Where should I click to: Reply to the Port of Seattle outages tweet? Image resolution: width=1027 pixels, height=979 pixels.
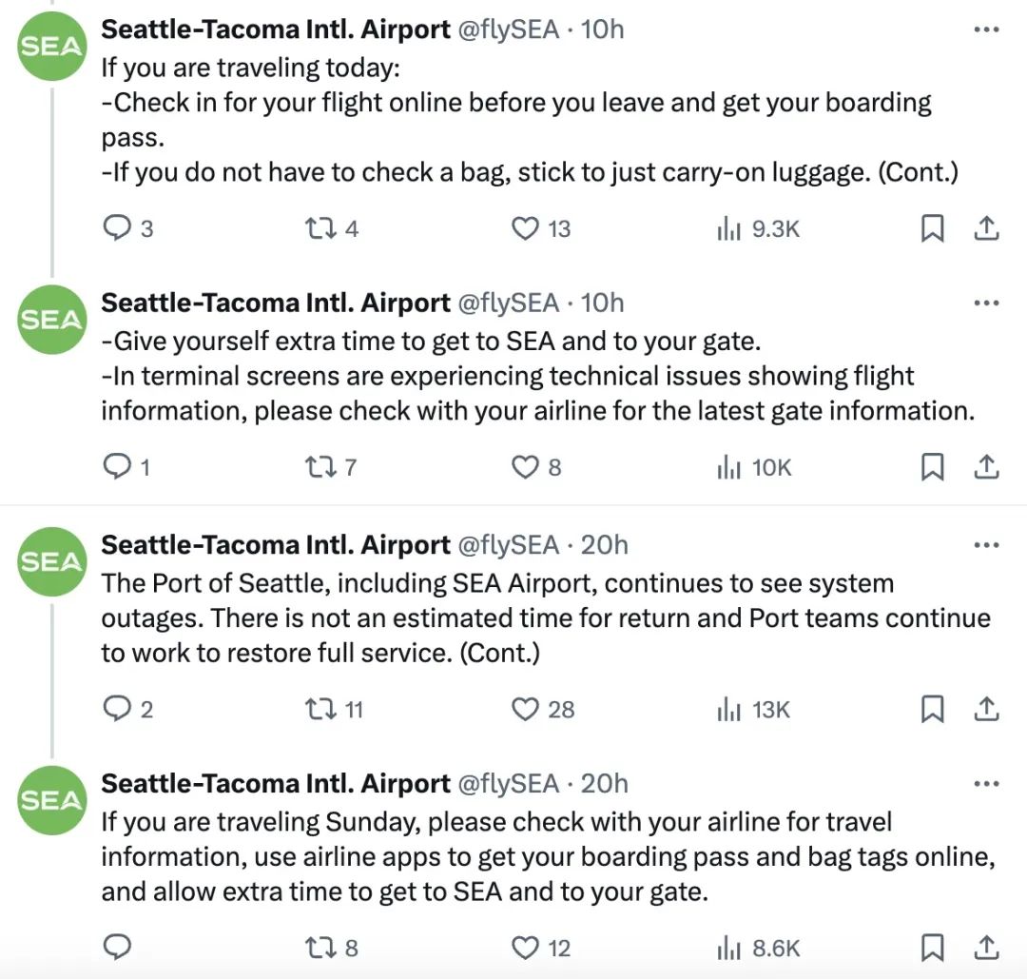116,709
